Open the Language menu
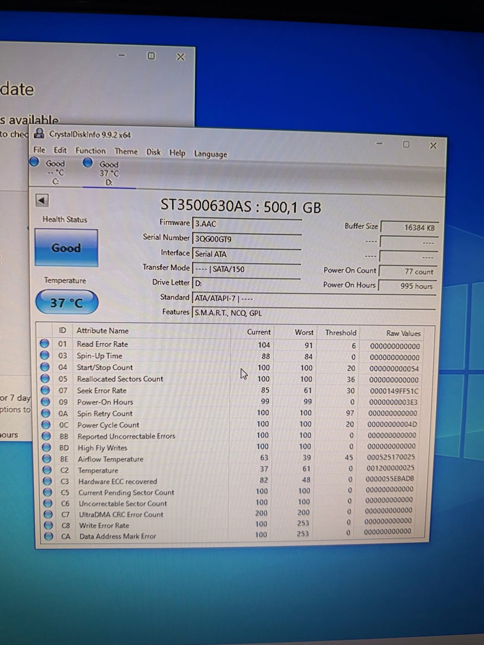 pyautogui.click(x=210, y=154)
